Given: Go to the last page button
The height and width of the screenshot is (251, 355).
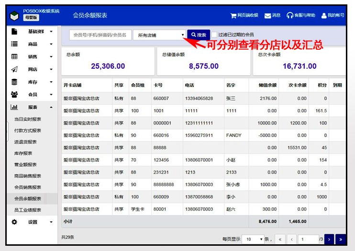Looking at the screenshot, I should (341, 239).
